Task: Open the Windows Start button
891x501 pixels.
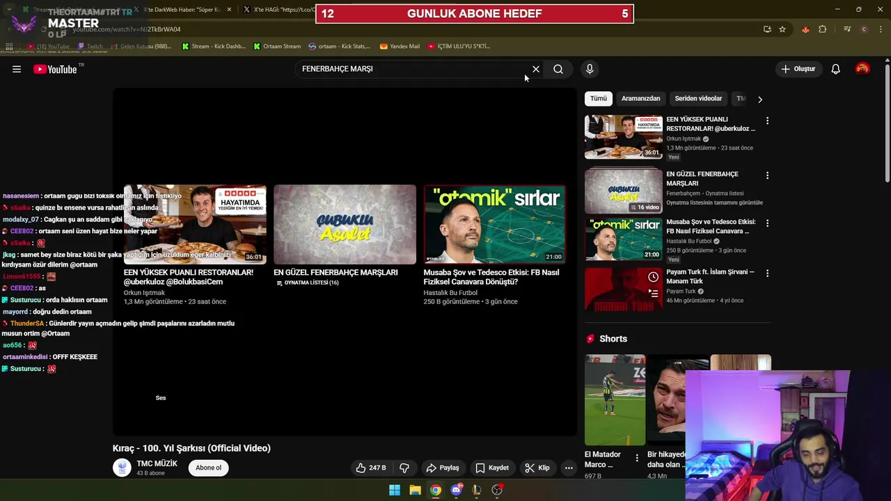Action: tap(395, 490)
